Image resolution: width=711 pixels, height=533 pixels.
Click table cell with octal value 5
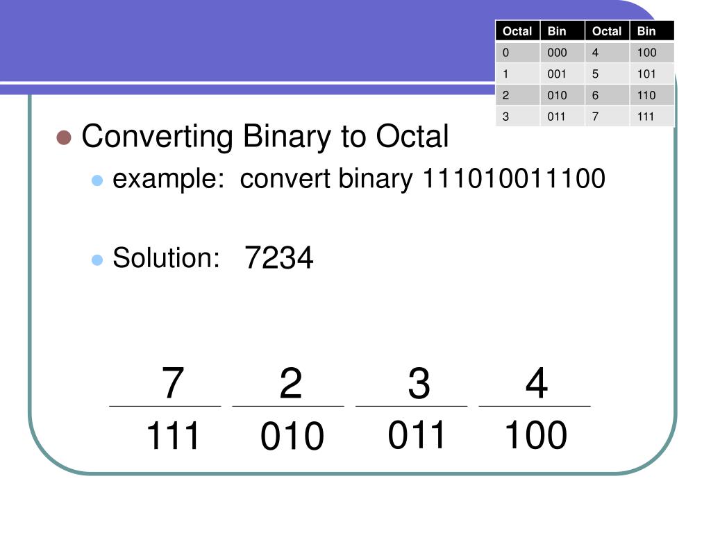[607, 74]
